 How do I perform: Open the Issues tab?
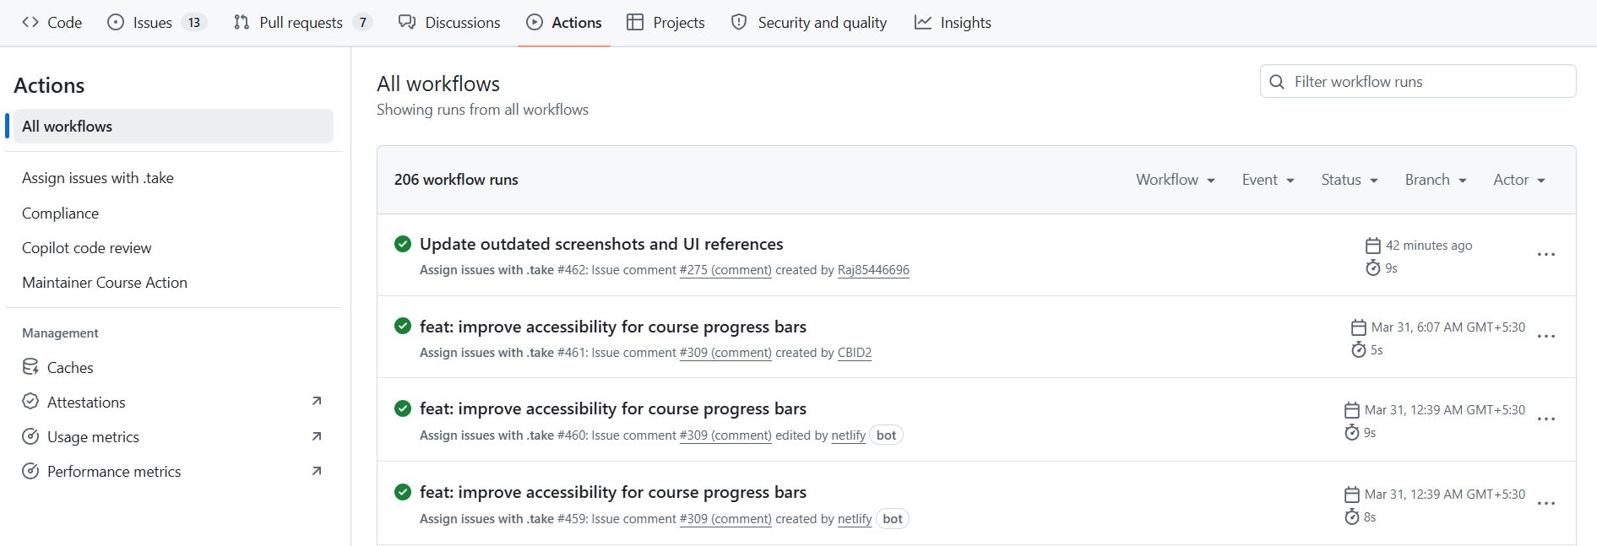pyautogui.click(x=157, y=23)
